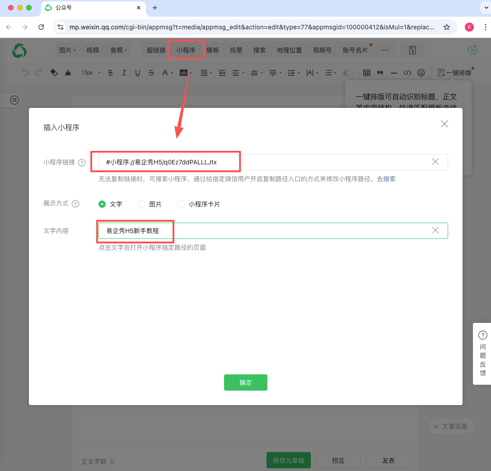
Task: Click 小程序 in the insert toolbar
Action: tap(186, 50)
